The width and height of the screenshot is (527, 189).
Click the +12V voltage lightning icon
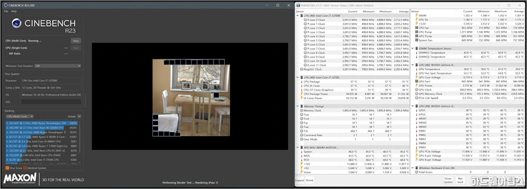pos(302,164)
